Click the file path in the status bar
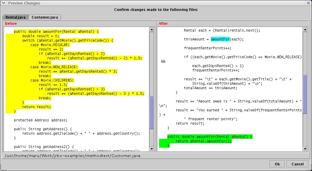Viewport: 312px width, 171px height. tap(73, 156)
